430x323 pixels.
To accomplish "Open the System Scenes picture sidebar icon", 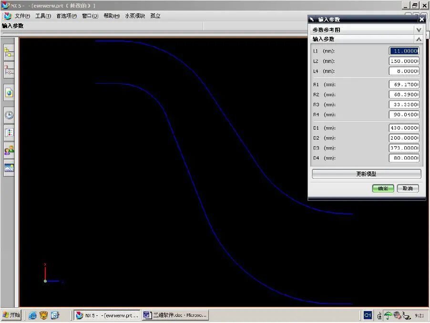I will (9, 168).
